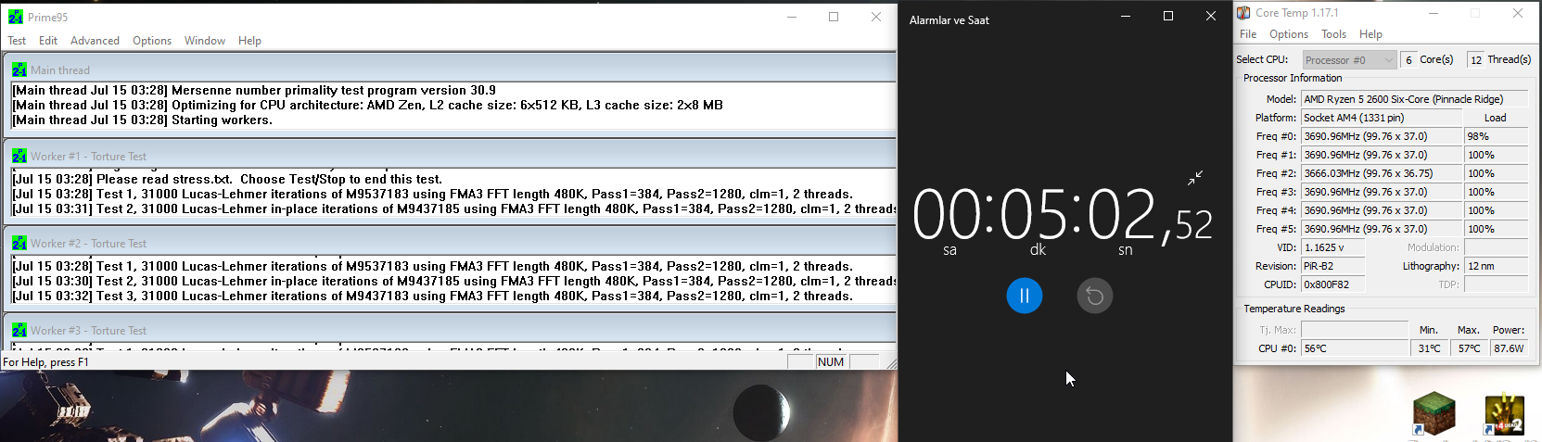Click the Min temperature value 31°C

(1429, 348)
